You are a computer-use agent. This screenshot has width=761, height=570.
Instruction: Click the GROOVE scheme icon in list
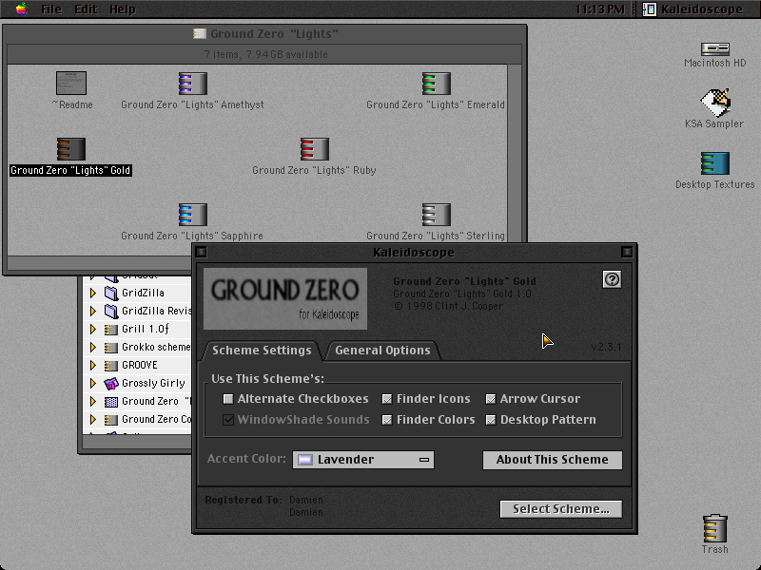tap(111, 366)
